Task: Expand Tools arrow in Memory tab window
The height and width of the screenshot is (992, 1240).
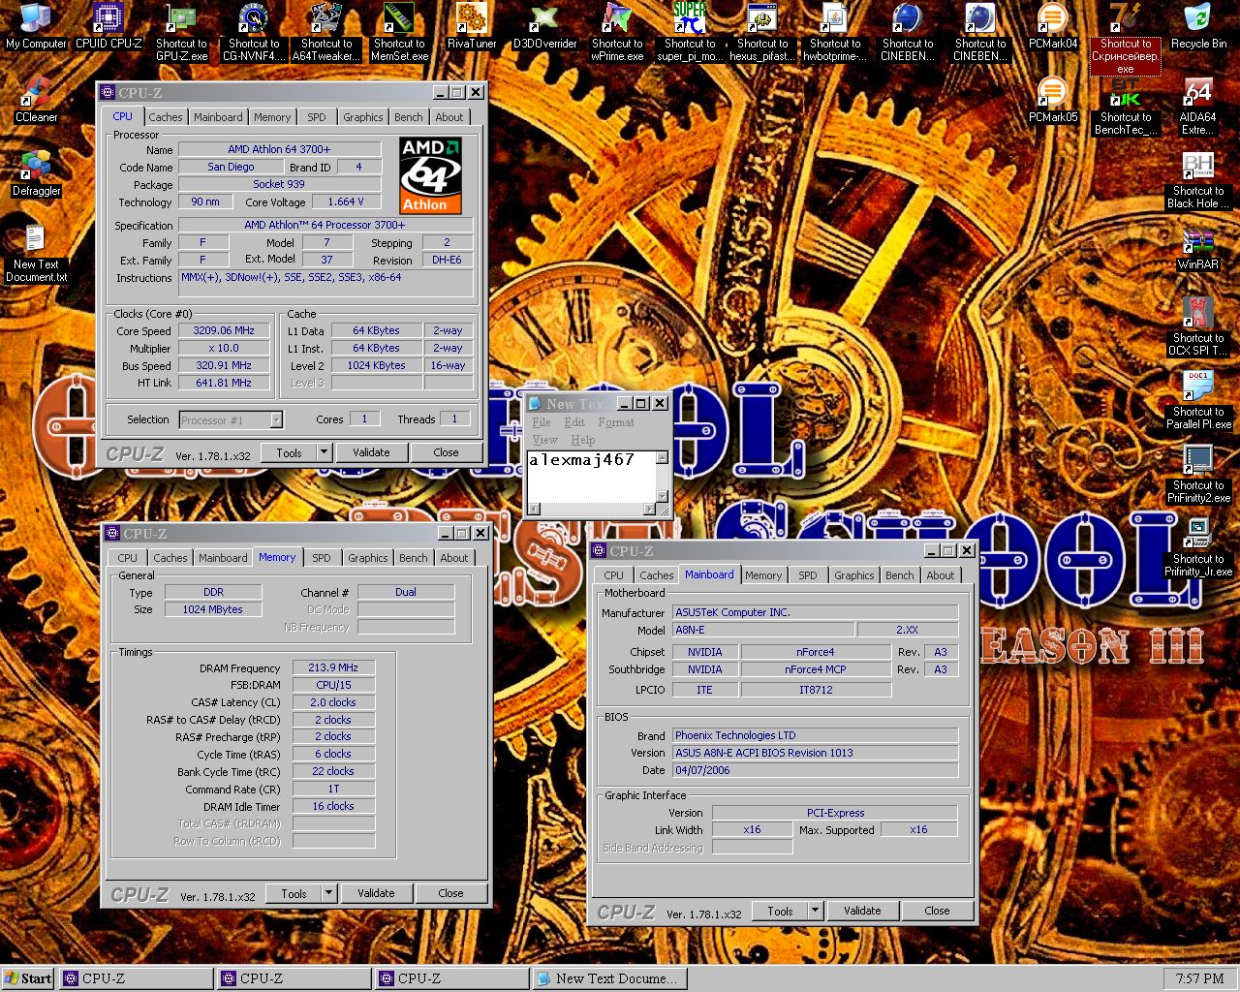Action: 329,893
